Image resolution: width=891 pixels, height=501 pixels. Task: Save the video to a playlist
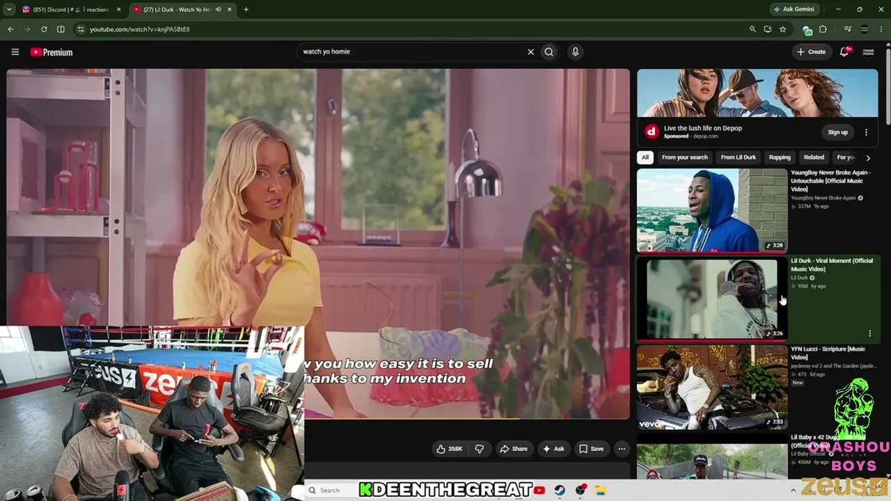592,449
